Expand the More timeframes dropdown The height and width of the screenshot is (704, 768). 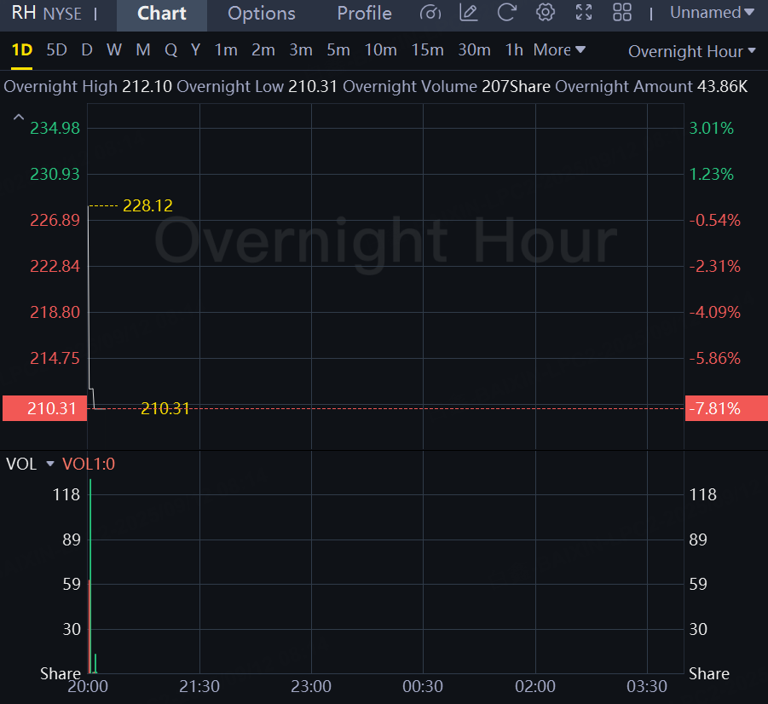pyautogui.click(x=559, y=50)
